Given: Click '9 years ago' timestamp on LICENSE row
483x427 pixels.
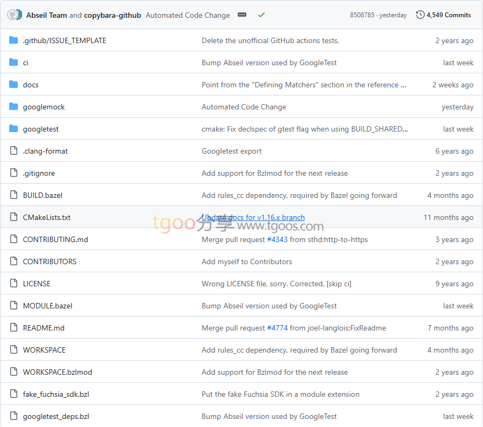Looking at the screenshot, I should (x=454, y=284).
